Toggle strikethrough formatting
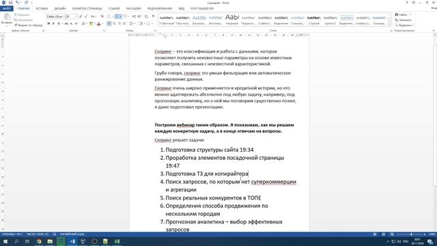This screenshot has width=437, height=246. 66,23
